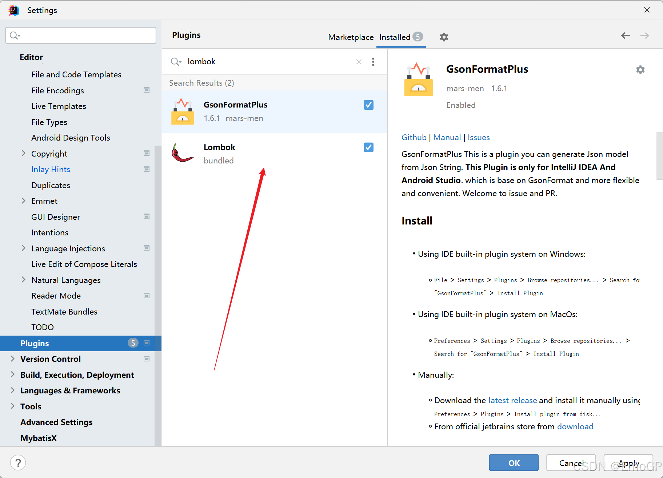
Task: Click the GsonFormatPlus list icon
Action: coord(183,111)
